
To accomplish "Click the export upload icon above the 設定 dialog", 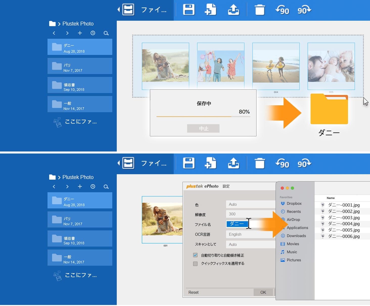I will tap(233, 163).
